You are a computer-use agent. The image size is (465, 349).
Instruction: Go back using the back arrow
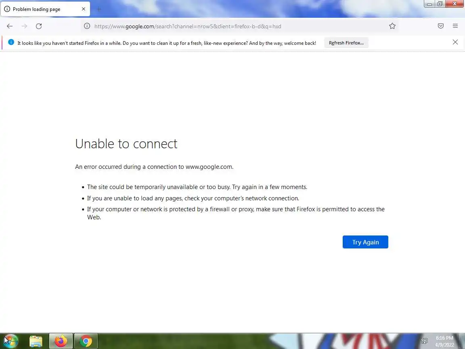[x=10, y=26]
